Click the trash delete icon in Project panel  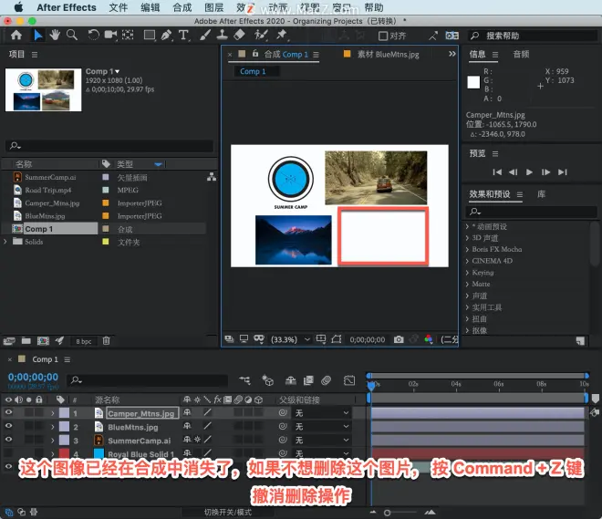(107, 341)
